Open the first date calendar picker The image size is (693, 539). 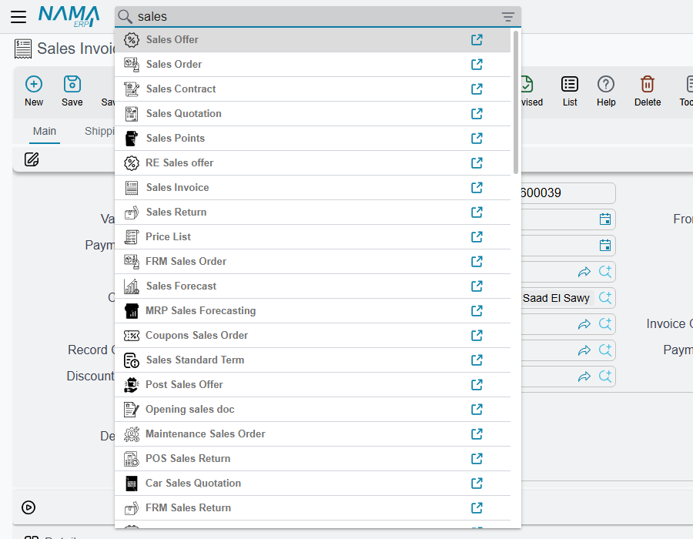tap(605, 219)
